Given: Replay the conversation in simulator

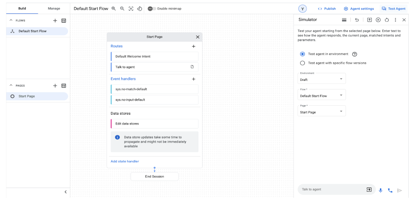Looking at the screenshot, I should [x=378, y=20].
